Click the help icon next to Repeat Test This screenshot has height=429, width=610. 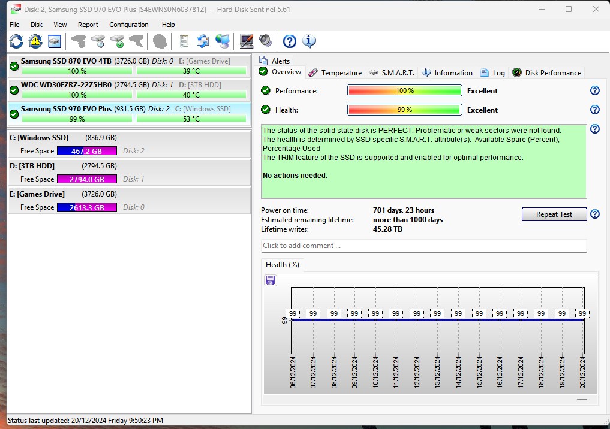(x=595, y=214)
